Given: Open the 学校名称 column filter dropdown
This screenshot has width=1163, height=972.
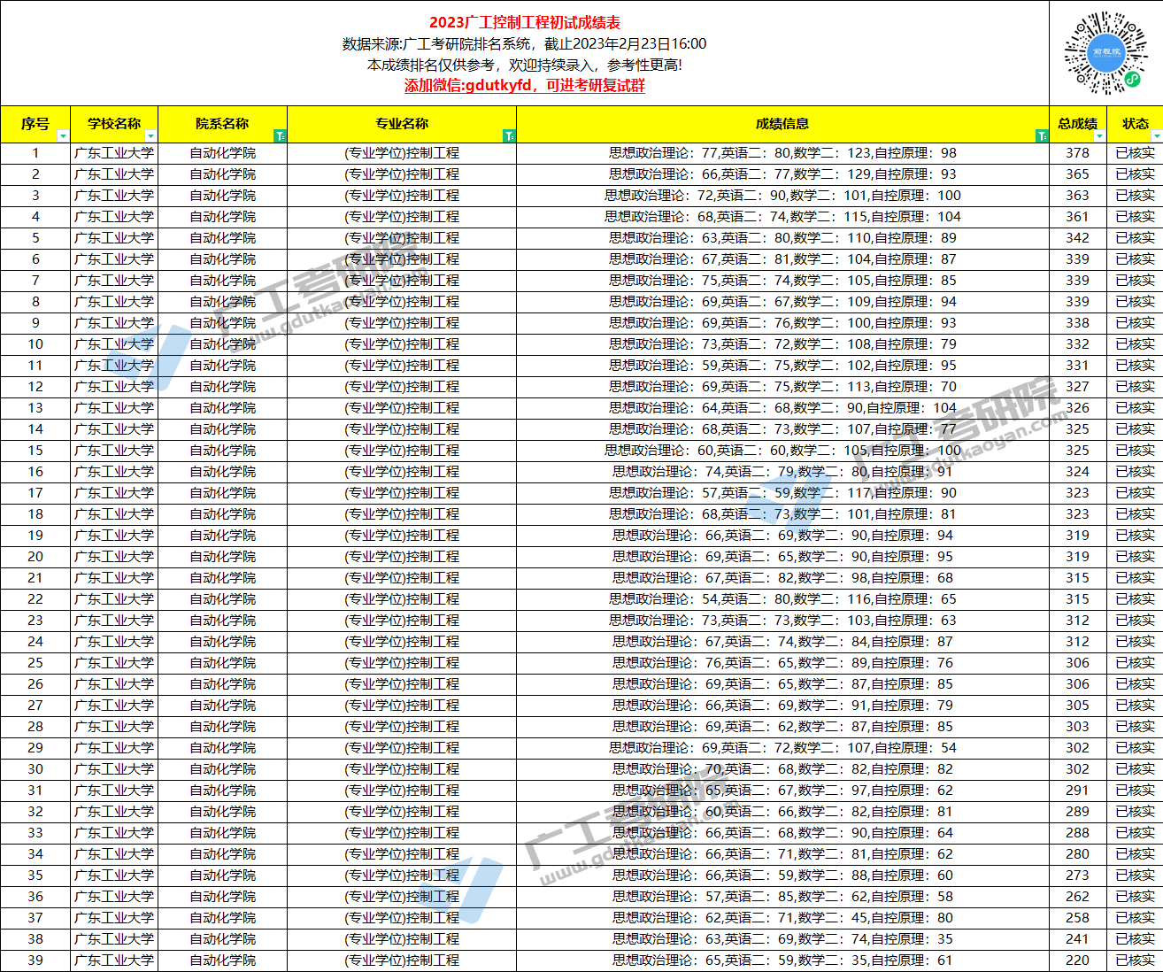Looking at the screenshot, I should [150, 136].
